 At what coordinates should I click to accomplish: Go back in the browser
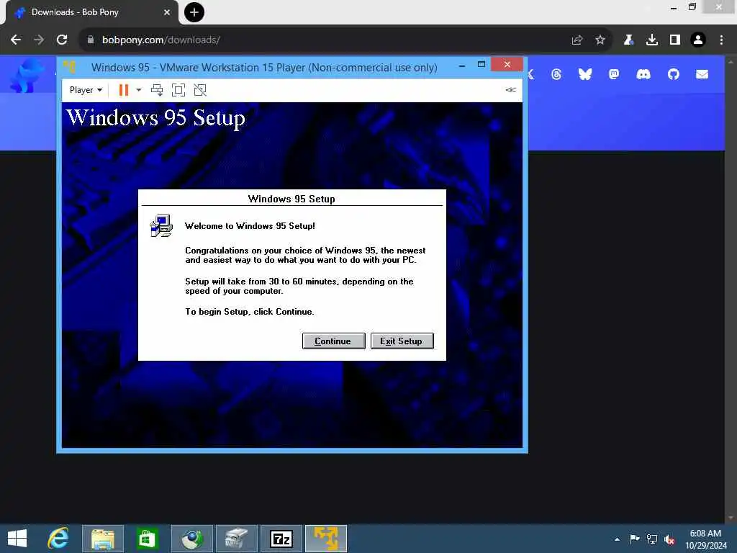(16, 40)
